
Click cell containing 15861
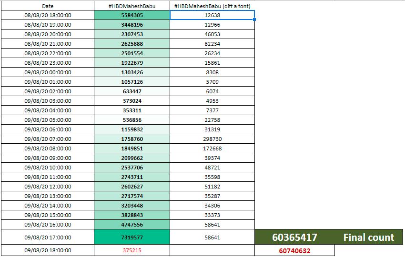(x=212, y=63)
